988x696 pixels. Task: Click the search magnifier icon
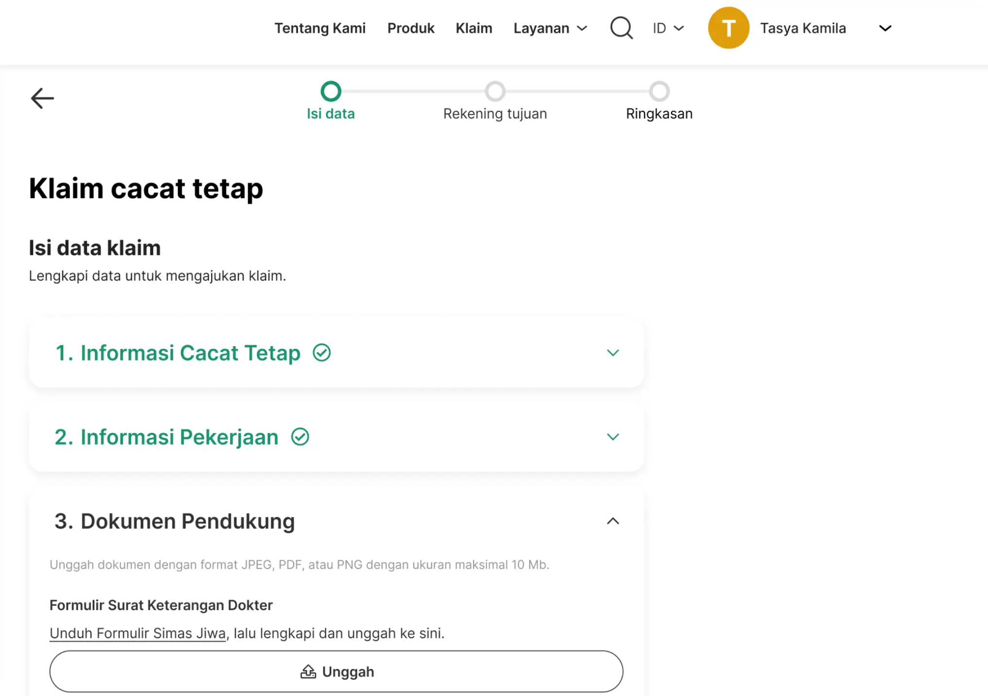621,28
